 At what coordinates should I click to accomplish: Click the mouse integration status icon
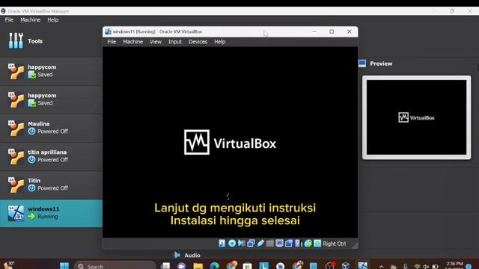click(x=308, y=244)
